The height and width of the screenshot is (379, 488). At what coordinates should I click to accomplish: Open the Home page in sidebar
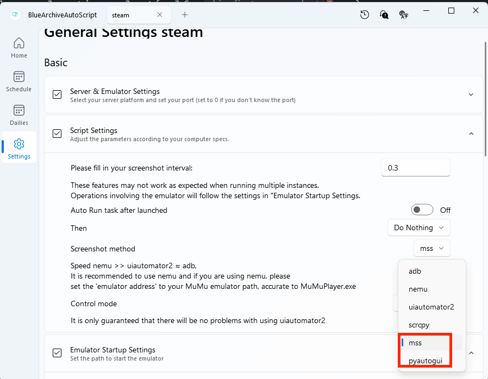click(x=19, y=48)
